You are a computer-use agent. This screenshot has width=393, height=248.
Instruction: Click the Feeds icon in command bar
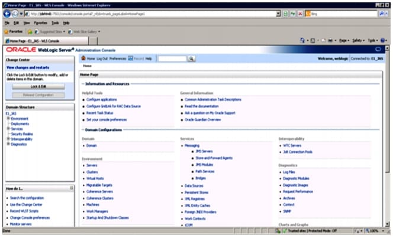click(x=313, y=41)
